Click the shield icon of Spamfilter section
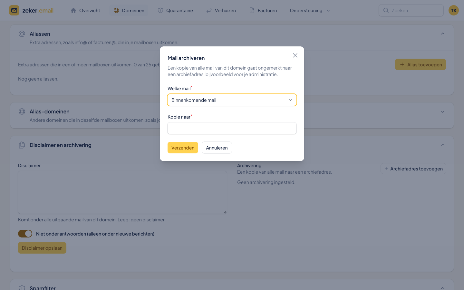This screenshot has width=464, height=290. (x=22, y=288)
